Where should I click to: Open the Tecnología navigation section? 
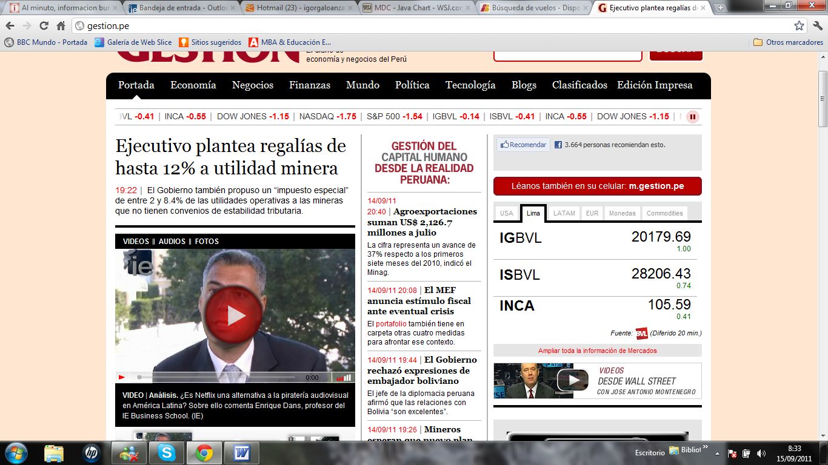pos(470,85)
